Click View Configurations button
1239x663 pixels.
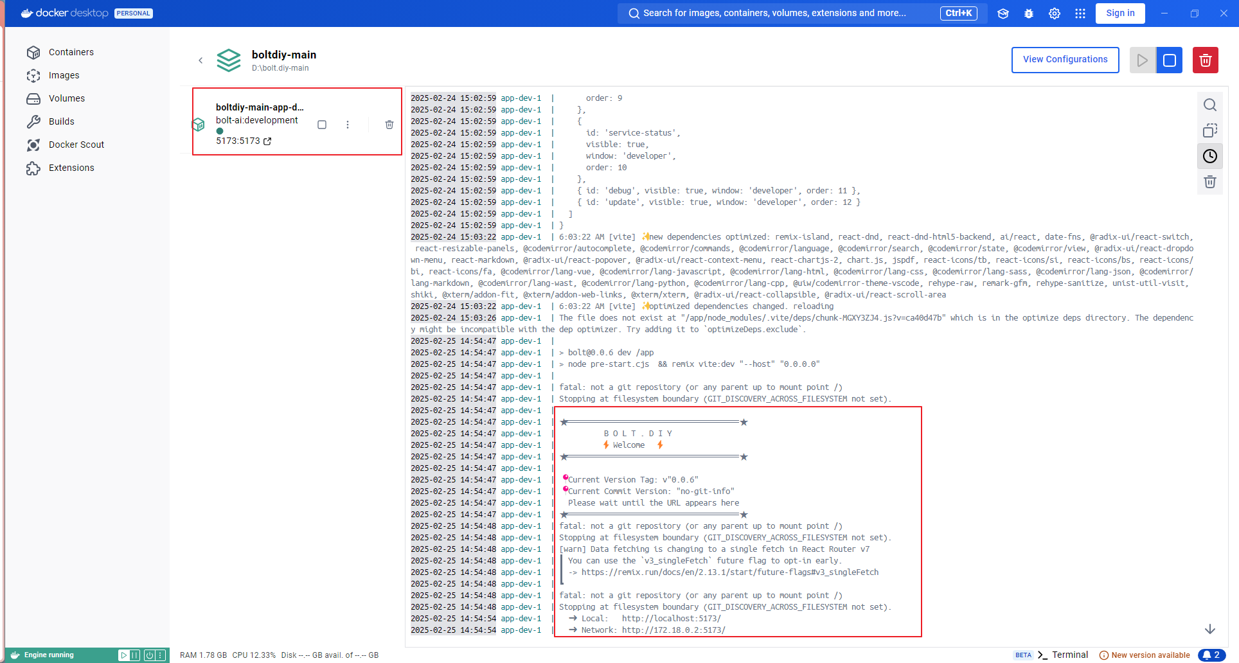click(x=1065, y=60)
